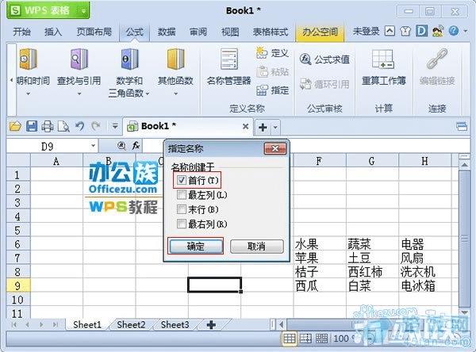Click the Redo arrow icon
Screen dimensions: 476x352
pyautogui.click(x=96, y=126)
